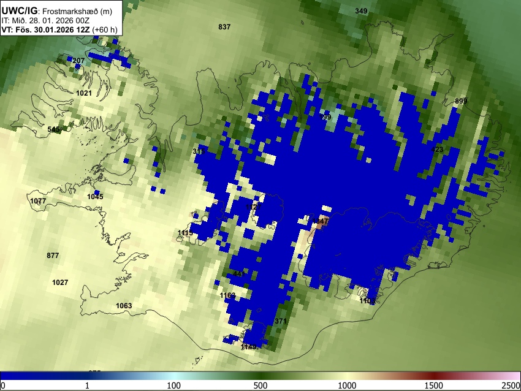Click the map value 441
Screen dimensions: 521x391
239,274
